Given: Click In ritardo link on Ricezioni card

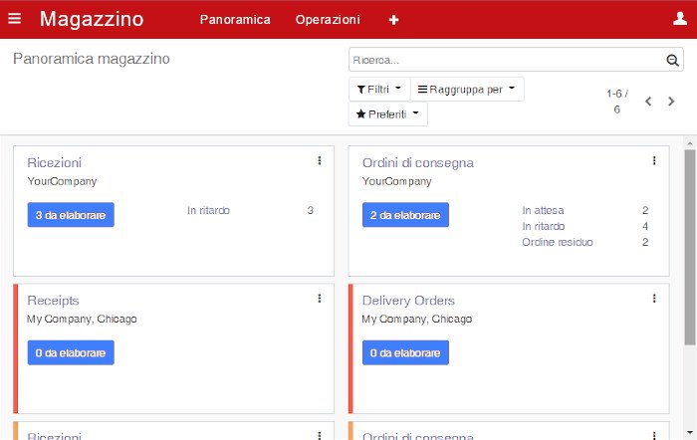Looking at the screenshot, I should point(208,210).
